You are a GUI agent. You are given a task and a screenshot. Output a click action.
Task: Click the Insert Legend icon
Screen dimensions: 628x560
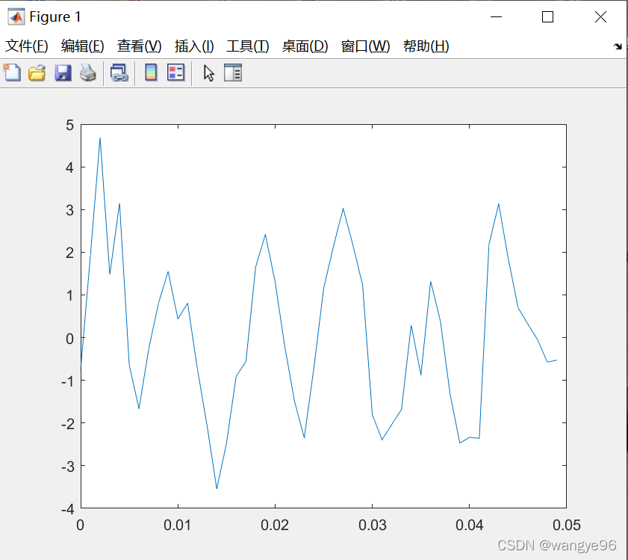tap(175, 73)
